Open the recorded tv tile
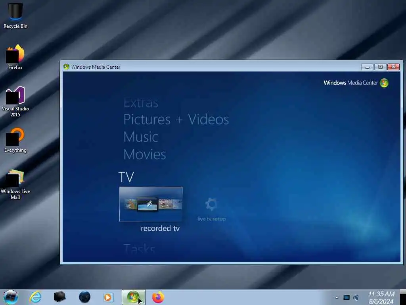 point(151,204)
